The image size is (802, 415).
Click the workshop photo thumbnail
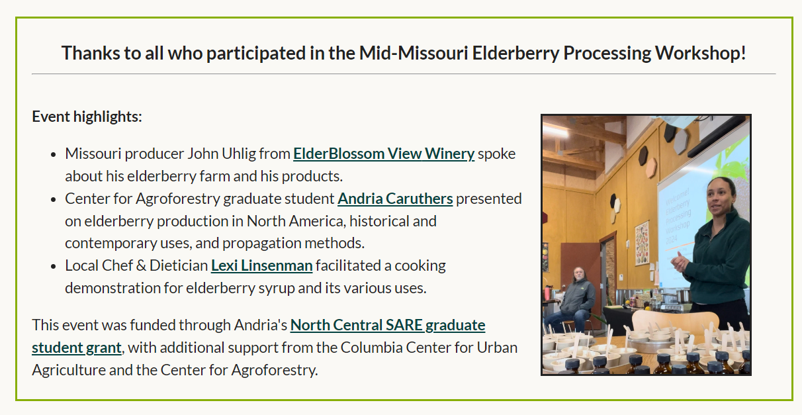click(x=646, y=245)
